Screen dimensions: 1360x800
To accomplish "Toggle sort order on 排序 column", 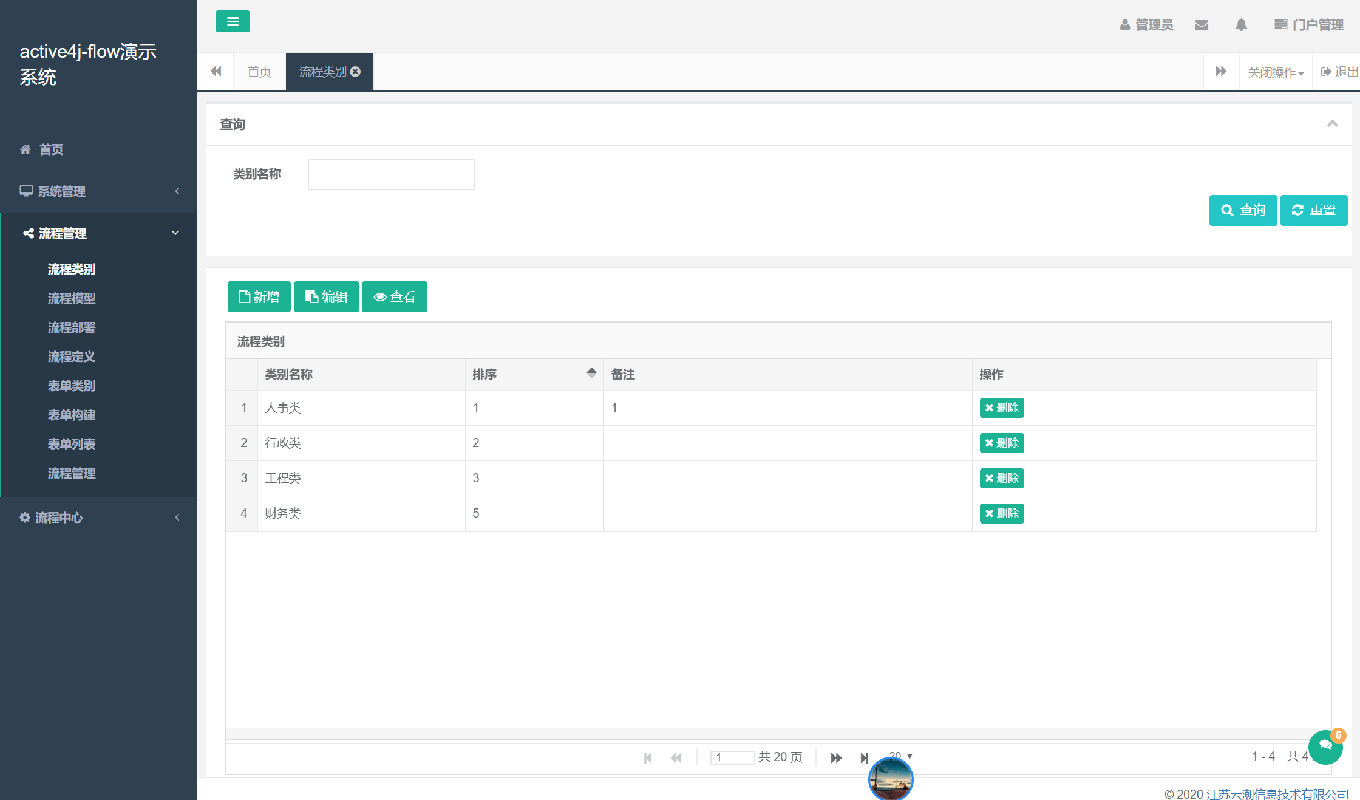I will (591, 373).
